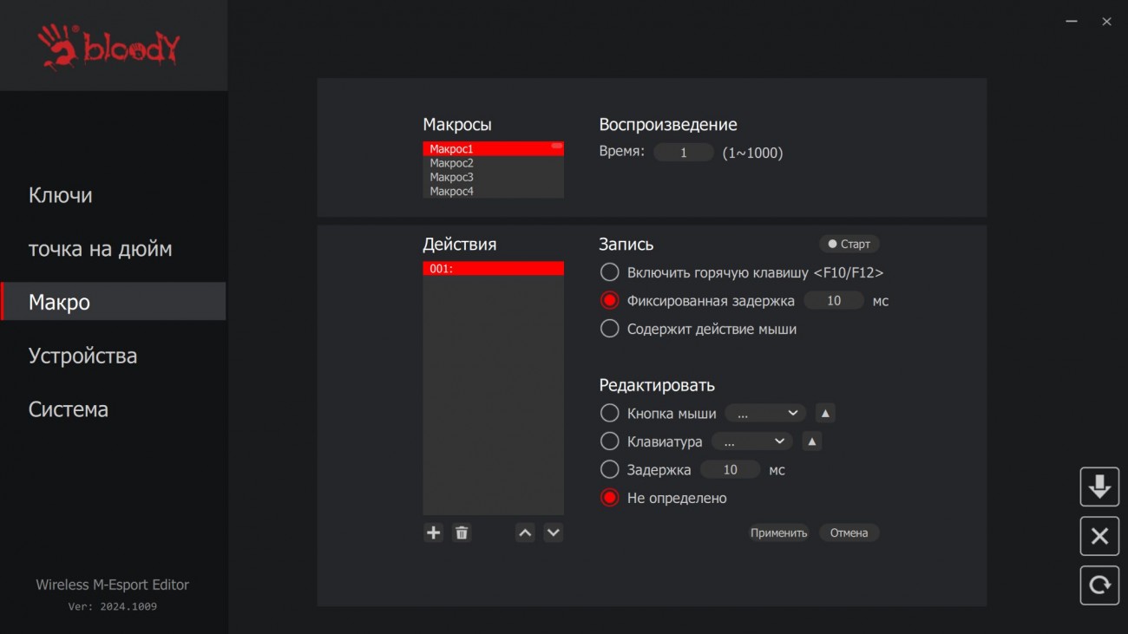1128x634 pixels.
Task: Open the точка на дюйм section
Action: pyautogui.click(x=100, y=249)
